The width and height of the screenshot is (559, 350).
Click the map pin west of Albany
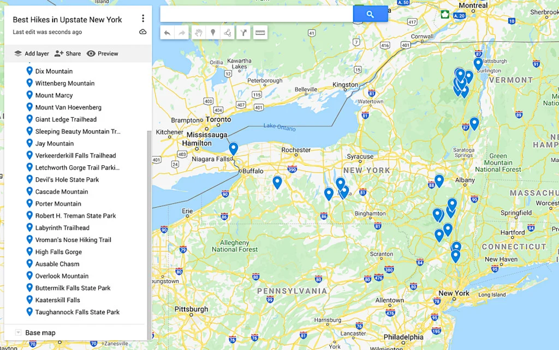[x=439, y=180]
